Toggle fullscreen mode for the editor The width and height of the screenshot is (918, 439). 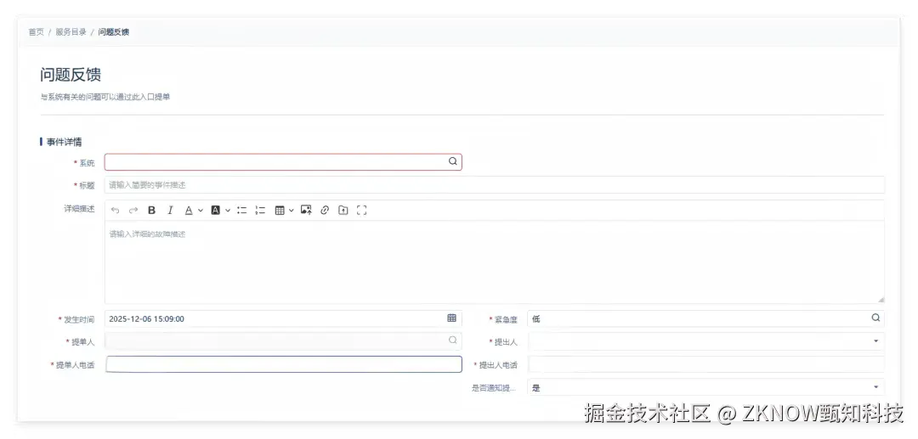pos(362,211)
